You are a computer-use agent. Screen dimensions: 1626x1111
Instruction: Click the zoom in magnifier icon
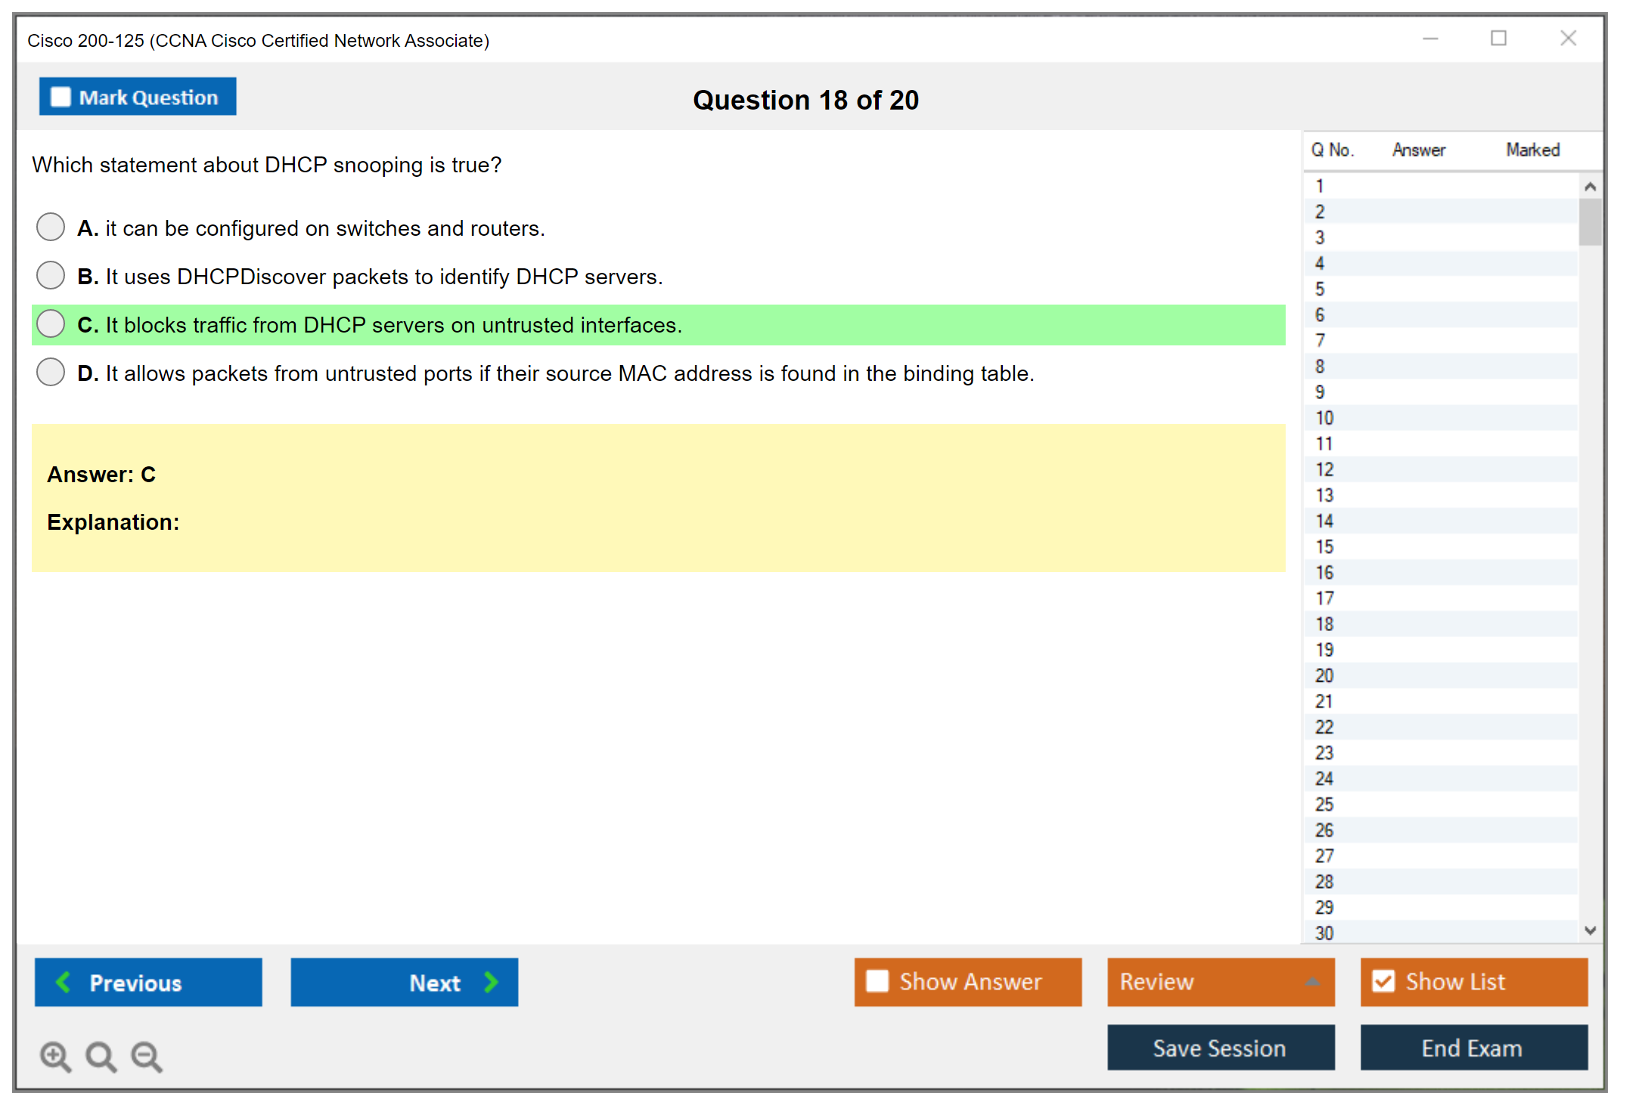(55, 1056)
